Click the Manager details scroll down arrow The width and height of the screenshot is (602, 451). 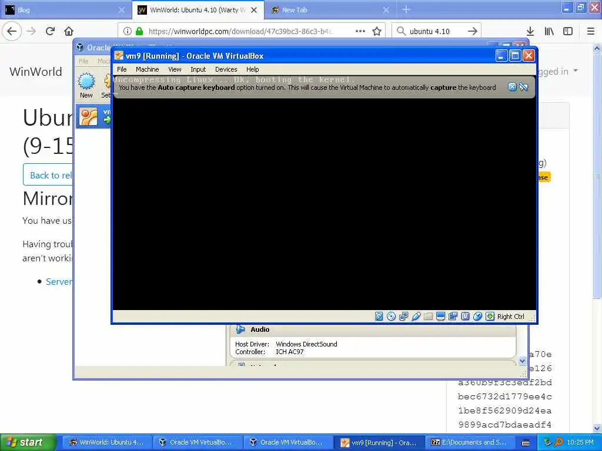pos(522,361)
